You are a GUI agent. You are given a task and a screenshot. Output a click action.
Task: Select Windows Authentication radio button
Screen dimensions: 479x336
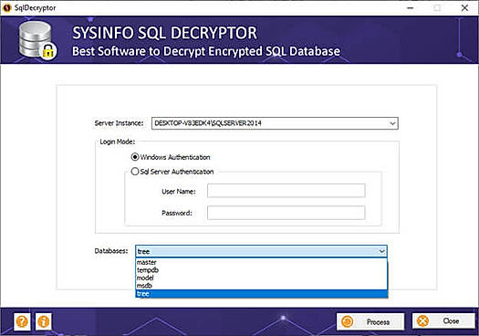pyautogui.click(x=135, y=157)
